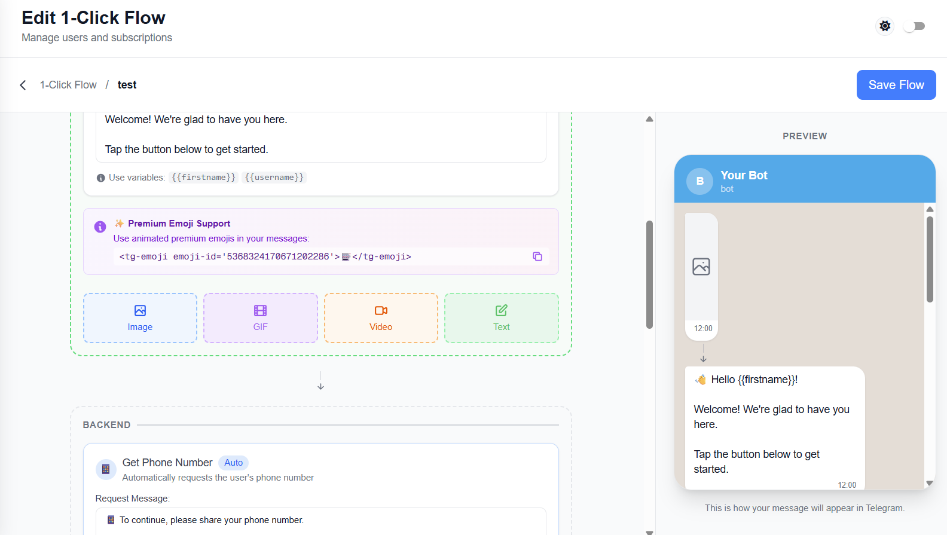
Task: Click the BACKEND section label
Action: [x=106, y=425]
